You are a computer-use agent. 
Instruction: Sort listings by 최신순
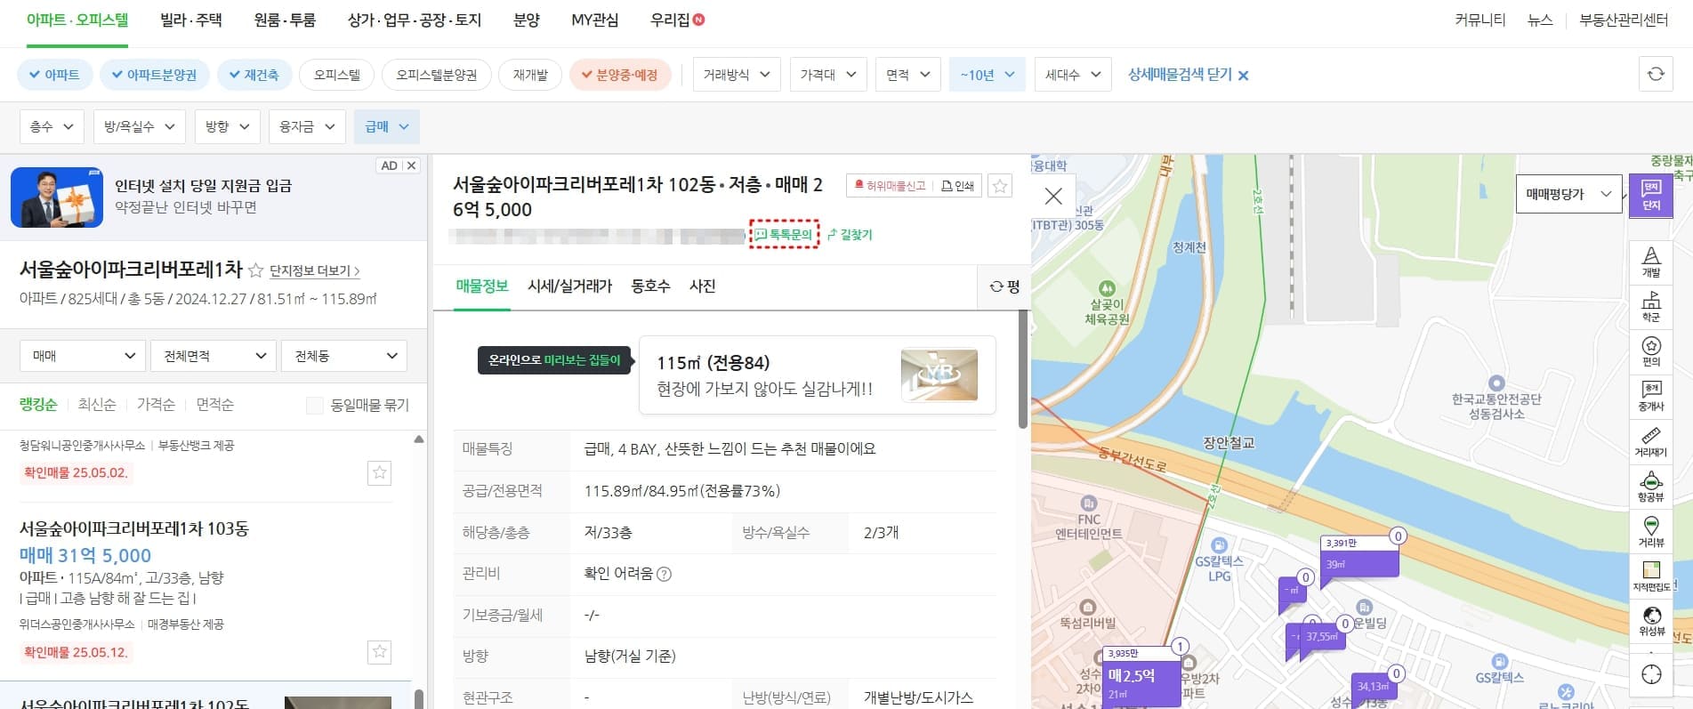97,405
